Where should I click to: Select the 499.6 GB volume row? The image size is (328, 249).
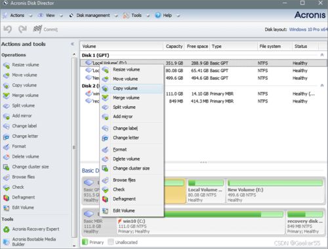pos(203,78)
